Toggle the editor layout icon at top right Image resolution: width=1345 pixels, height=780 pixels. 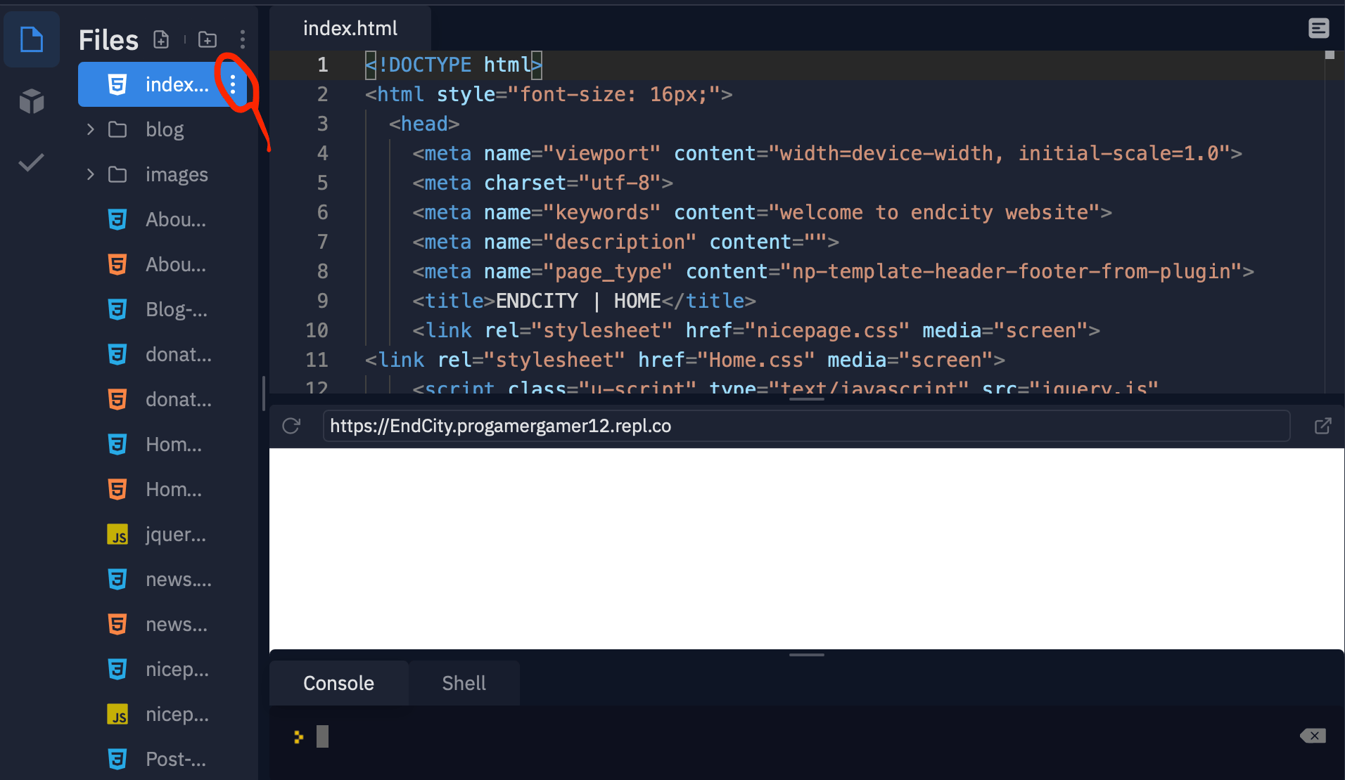1318,28
